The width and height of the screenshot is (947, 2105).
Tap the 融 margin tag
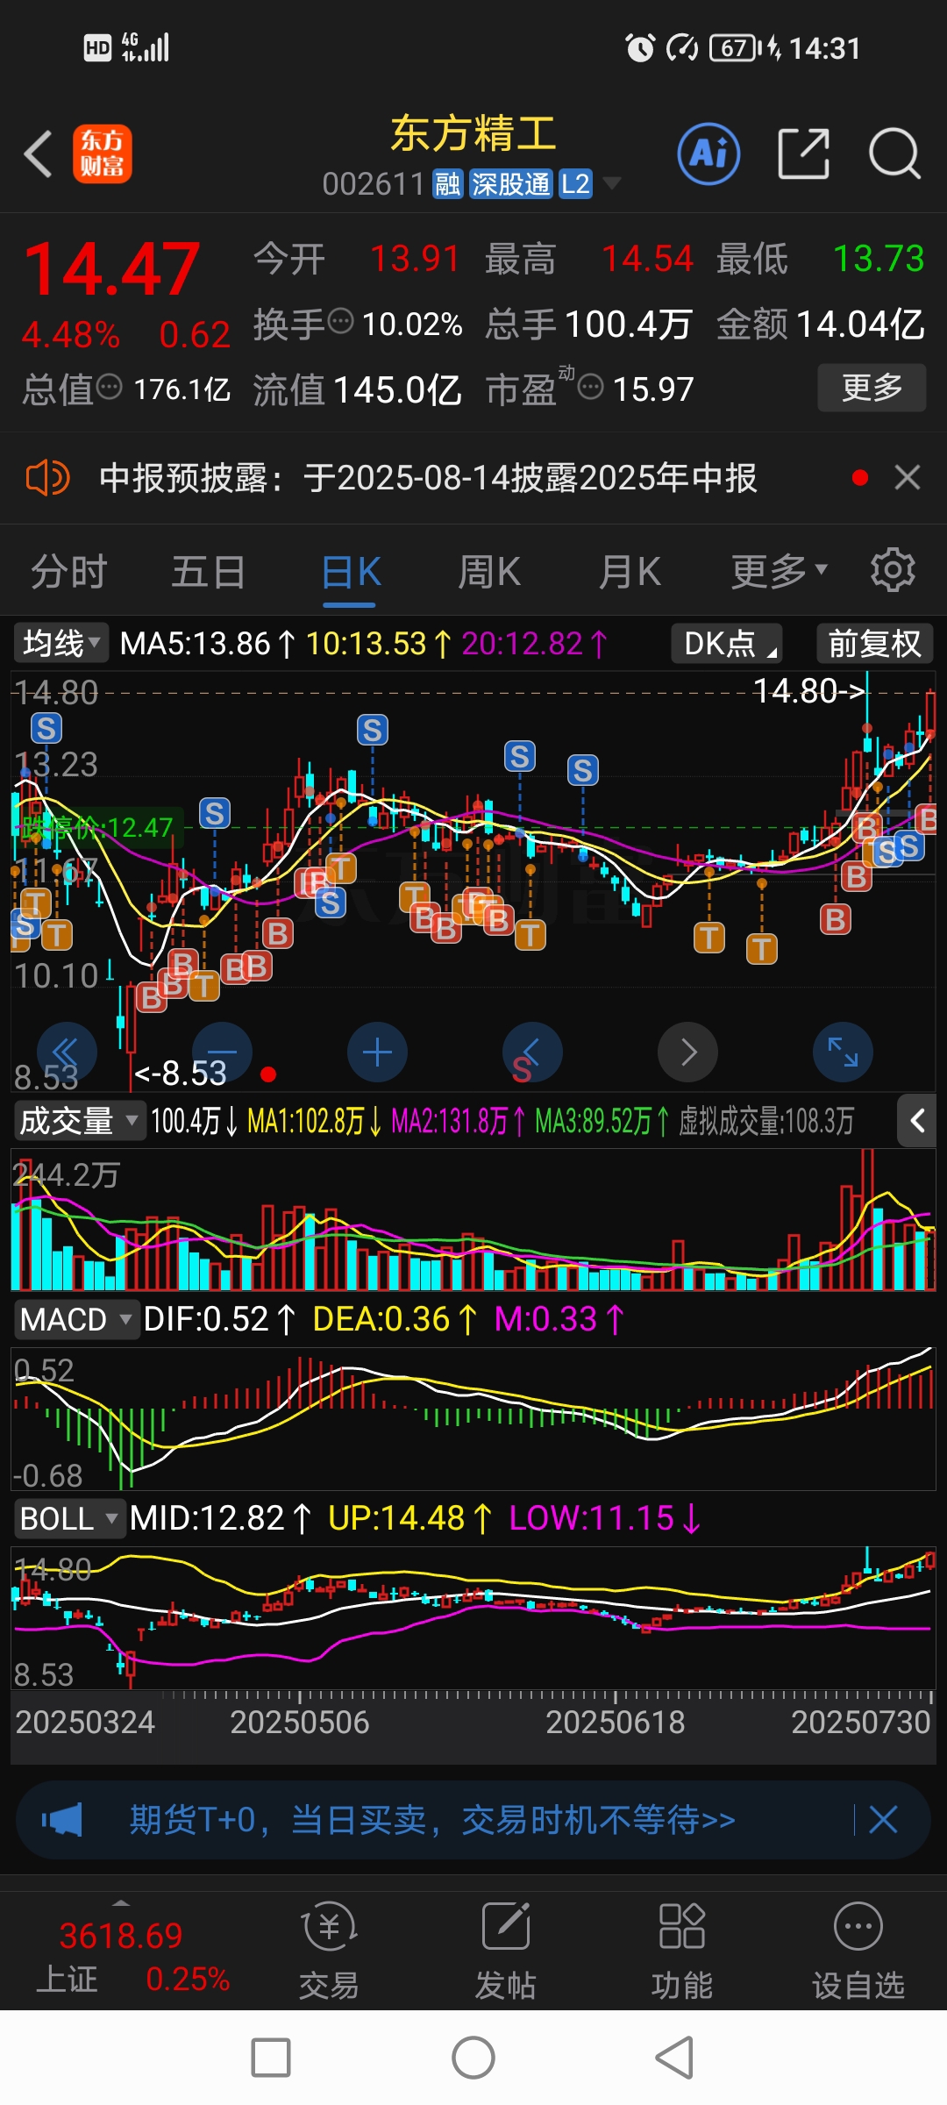pyautogui.click(x=447, y=184)
